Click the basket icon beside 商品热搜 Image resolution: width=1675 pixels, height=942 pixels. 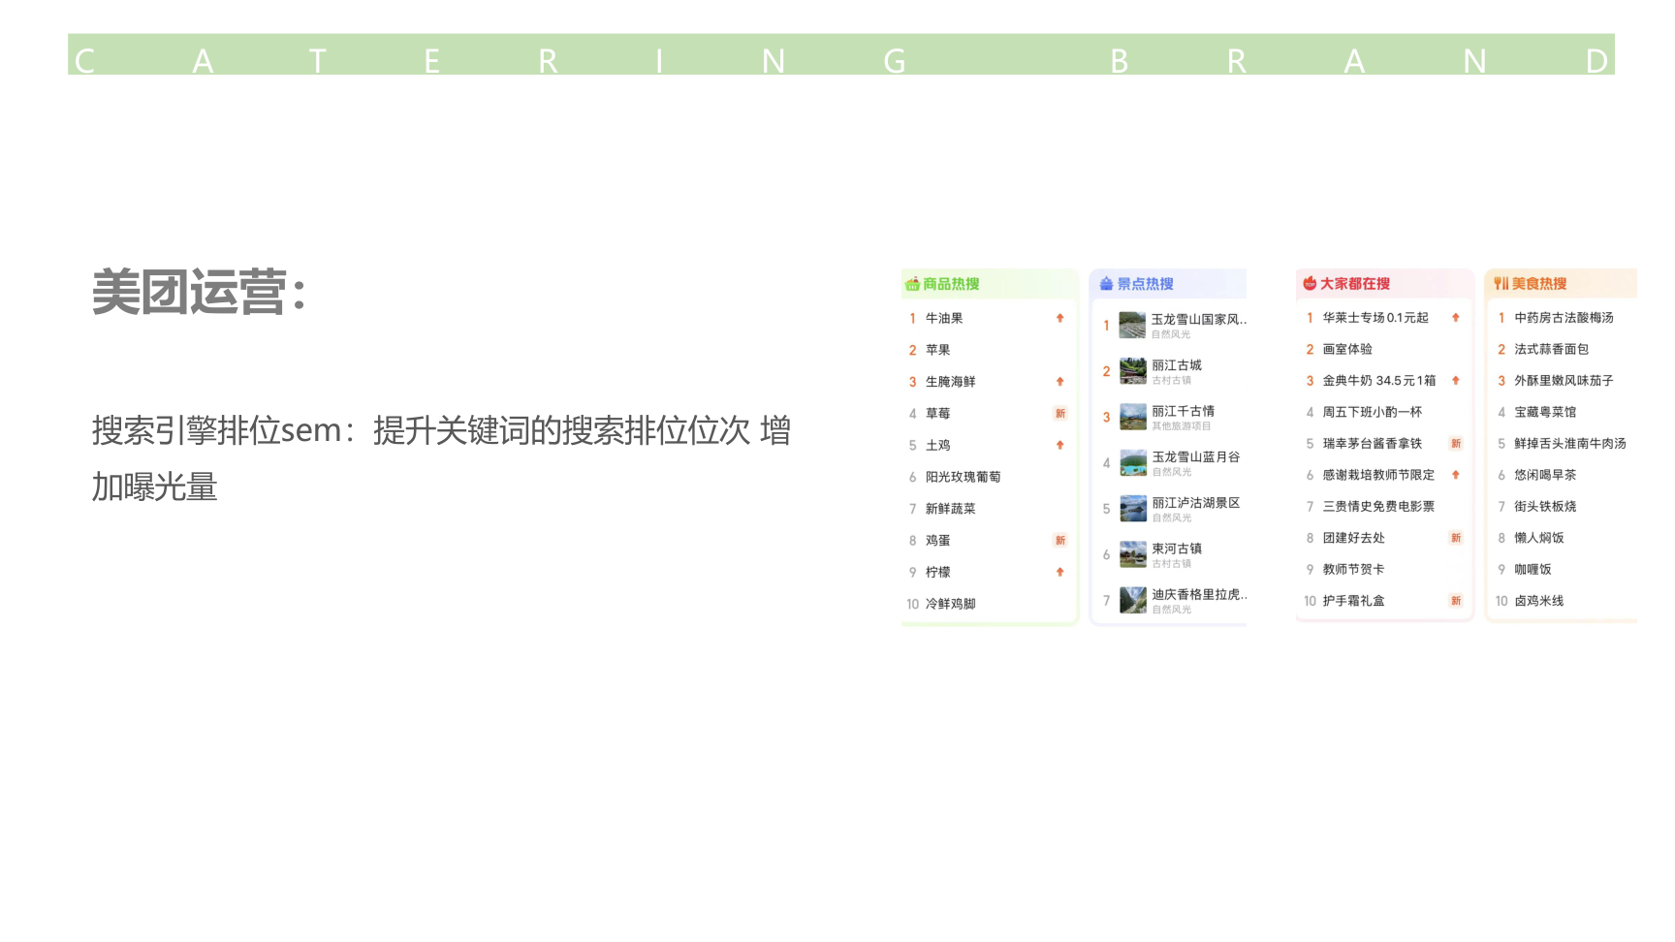(912, 284)
